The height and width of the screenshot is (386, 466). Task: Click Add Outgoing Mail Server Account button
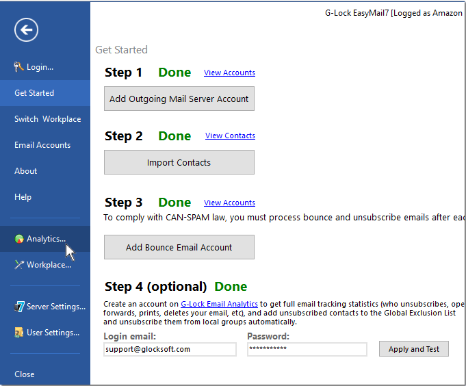click(179, 99)
